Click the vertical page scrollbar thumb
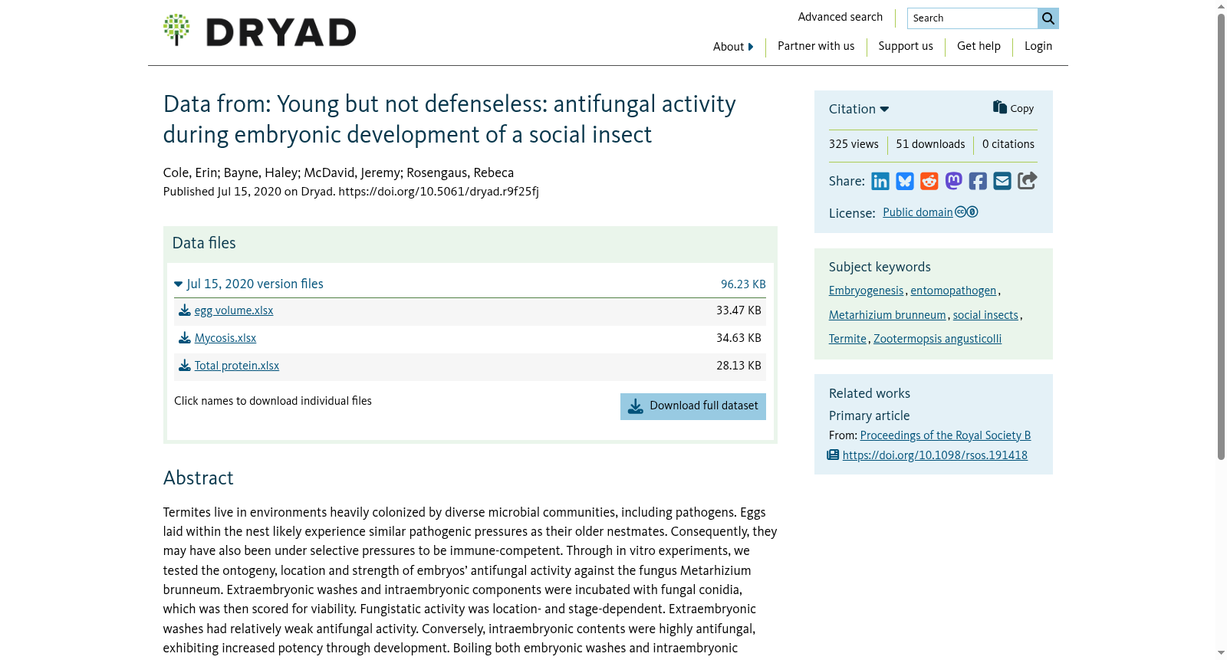This screenshot has height=660, width=1227. click(x=1222, y=236)
